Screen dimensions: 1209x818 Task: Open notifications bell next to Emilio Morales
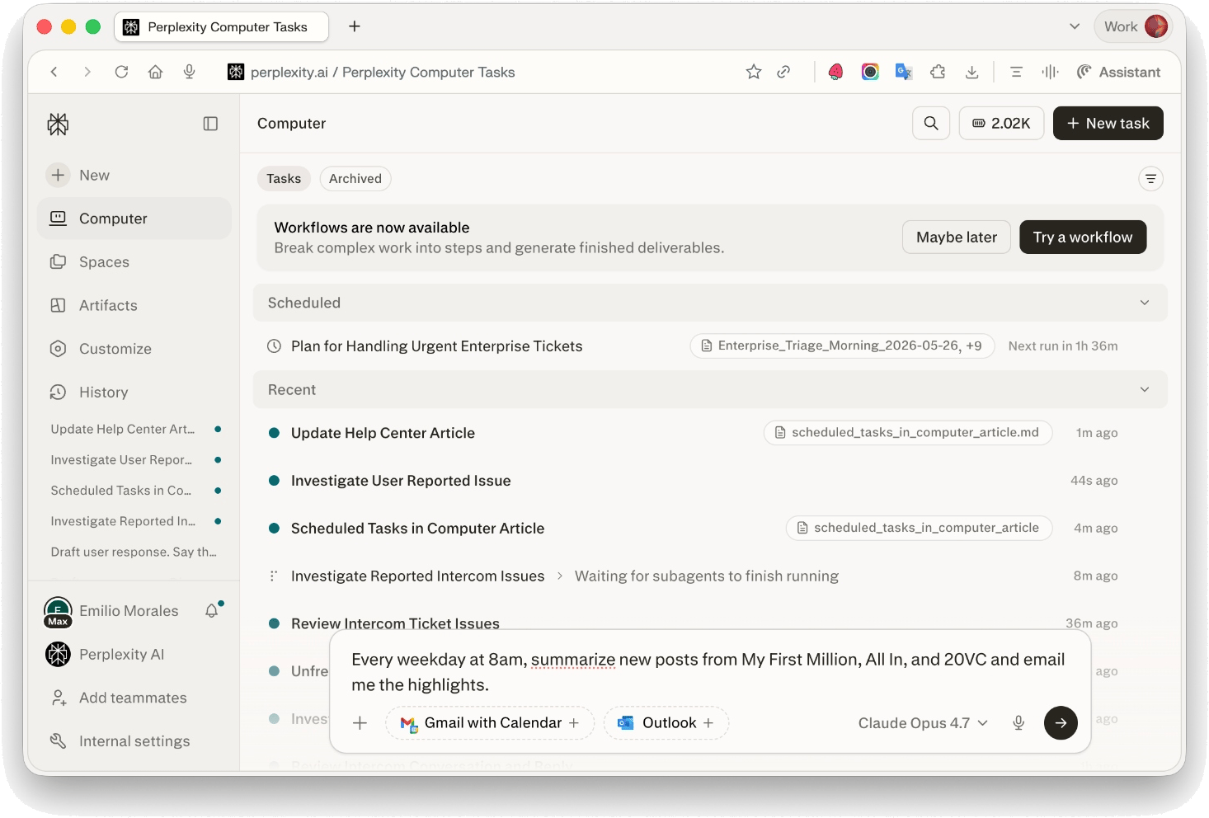(x=212, y=610)
